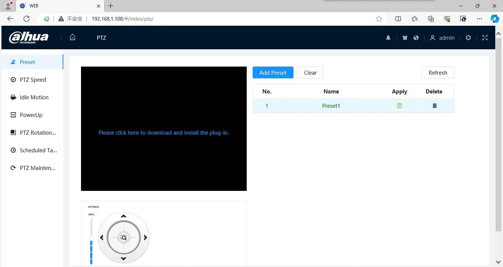Click the Add Preset button
Image resolution: width=503 pixels, height=267 pixels.
point(273,72)
